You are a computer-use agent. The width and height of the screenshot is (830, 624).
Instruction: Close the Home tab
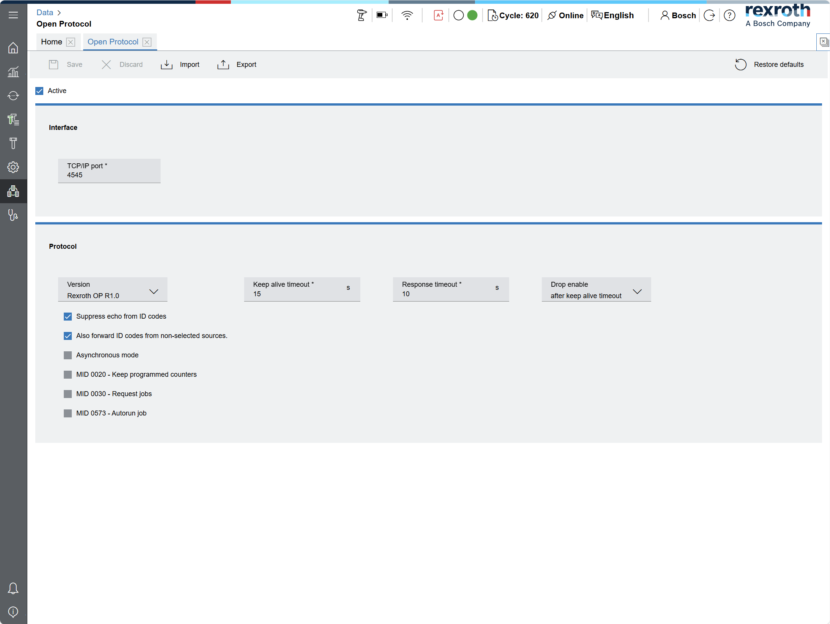(71, 42)
